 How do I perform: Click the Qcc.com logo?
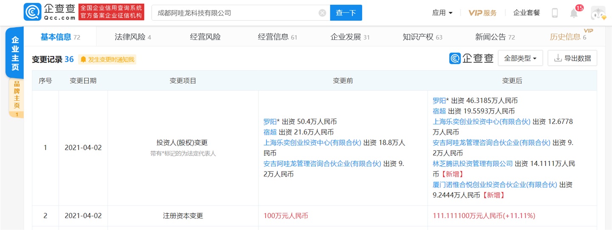[50, 12]
